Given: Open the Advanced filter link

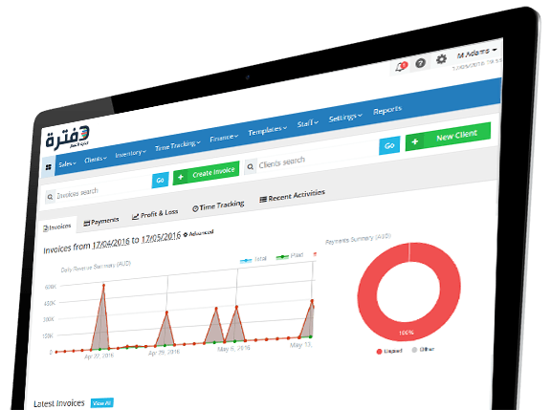Looking at the screenshot, I should click(x=199, y=233).
